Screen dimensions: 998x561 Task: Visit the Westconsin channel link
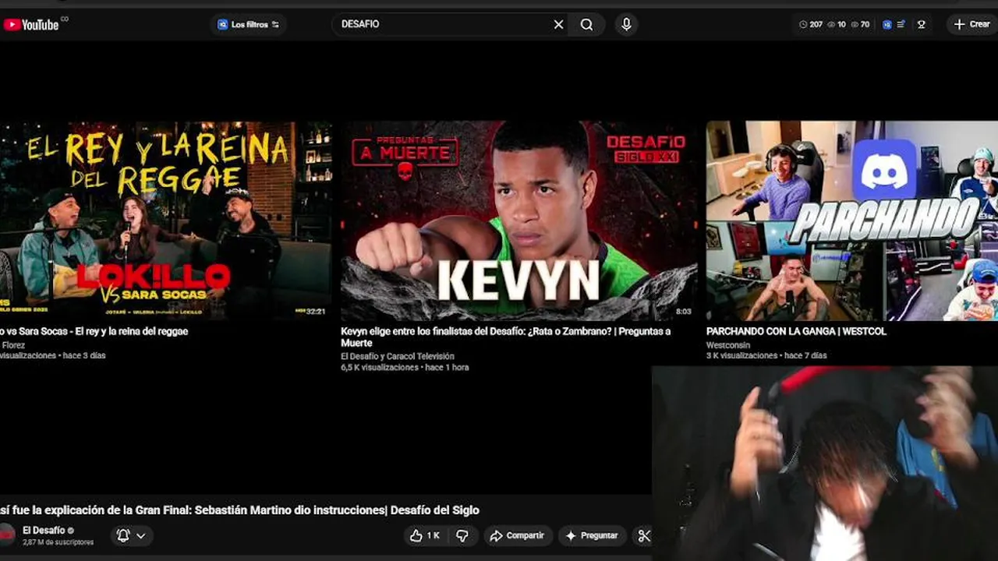pyautogui.click(x=728, y=345)
